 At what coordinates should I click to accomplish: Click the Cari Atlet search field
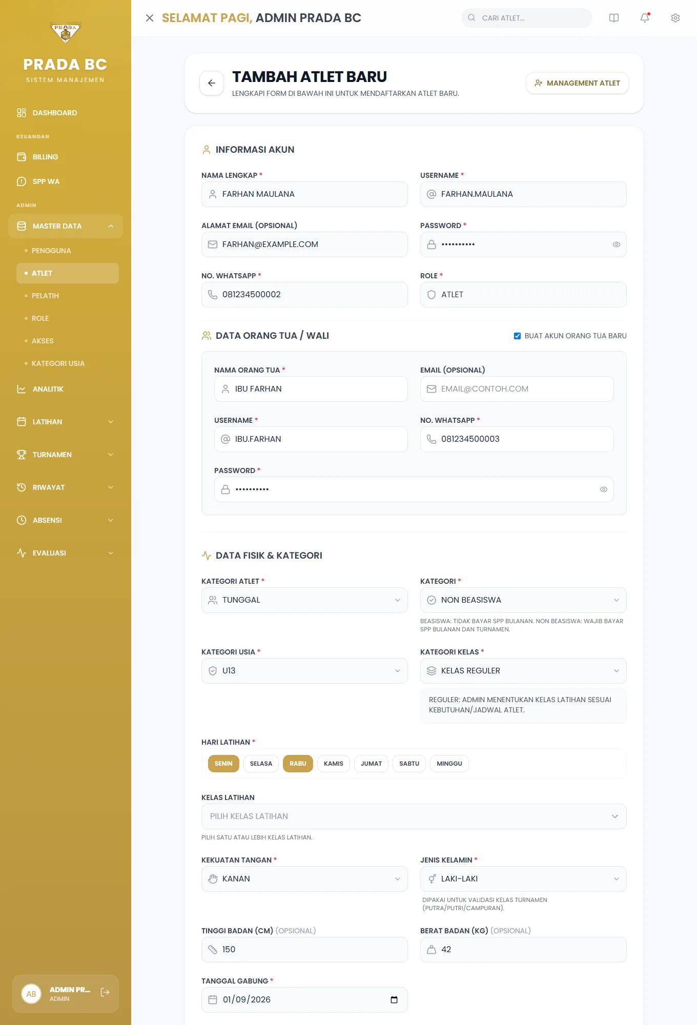click(x=527, y=18)
